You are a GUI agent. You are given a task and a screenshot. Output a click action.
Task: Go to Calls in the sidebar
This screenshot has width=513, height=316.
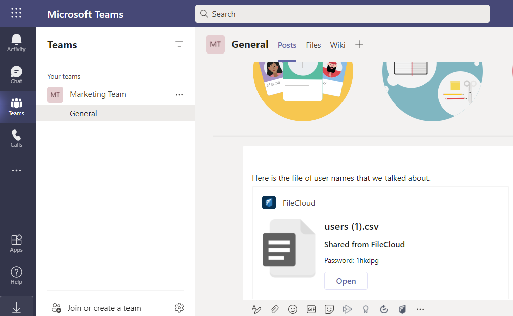[16, 138]
